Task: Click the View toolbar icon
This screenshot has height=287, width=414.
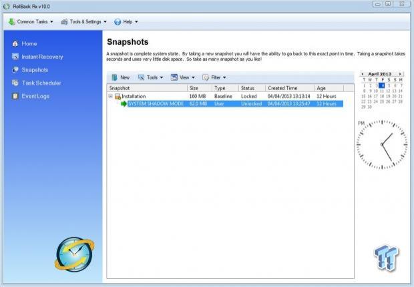Action: (174, 77)
